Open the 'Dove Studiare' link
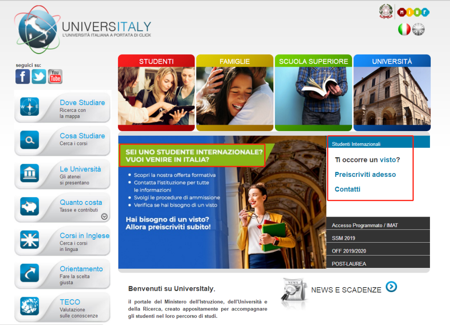 [x=82, y=103]
